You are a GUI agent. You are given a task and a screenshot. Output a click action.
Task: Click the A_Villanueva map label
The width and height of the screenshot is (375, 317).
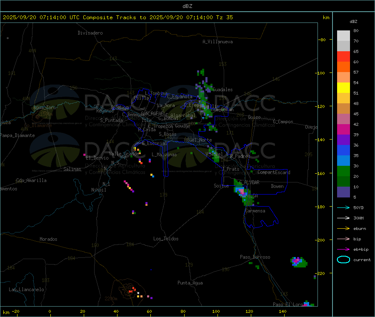[217, 42]
